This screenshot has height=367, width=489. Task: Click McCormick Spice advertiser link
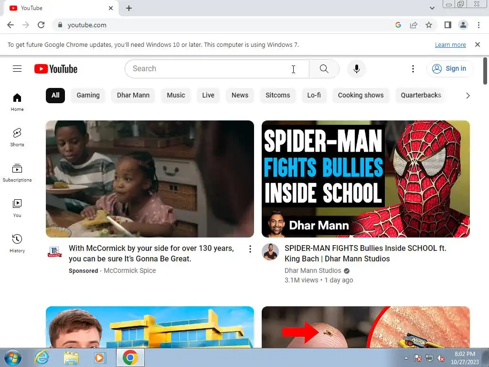pos(130,270)
